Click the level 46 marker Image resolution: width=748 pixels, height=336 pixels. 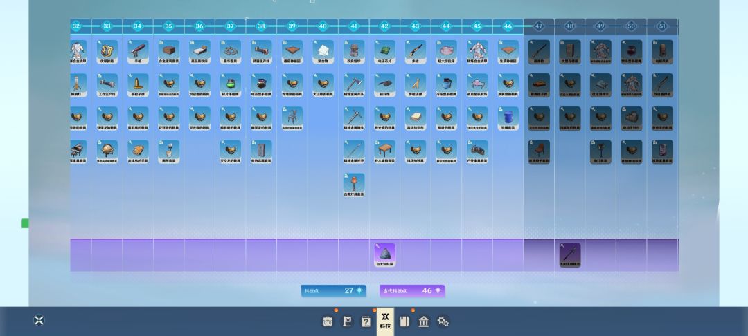(508, 26)
